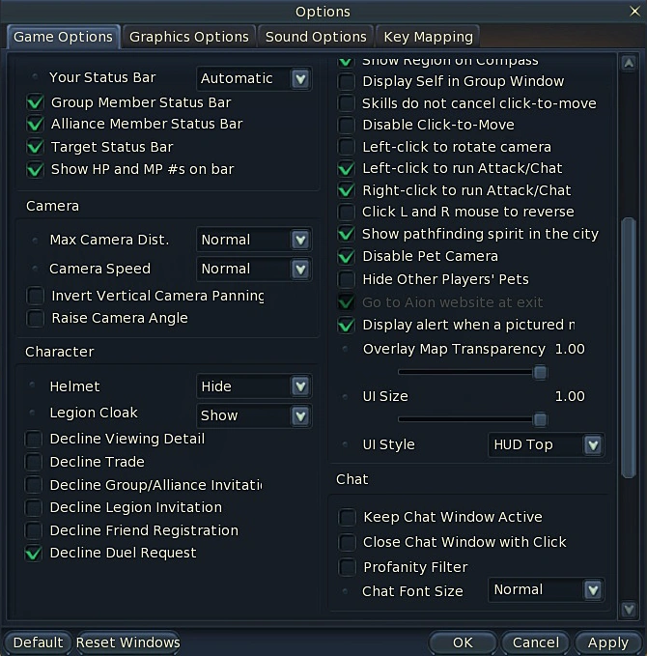Click the Legion Cloak dropdown arrow

coord(300,415)
